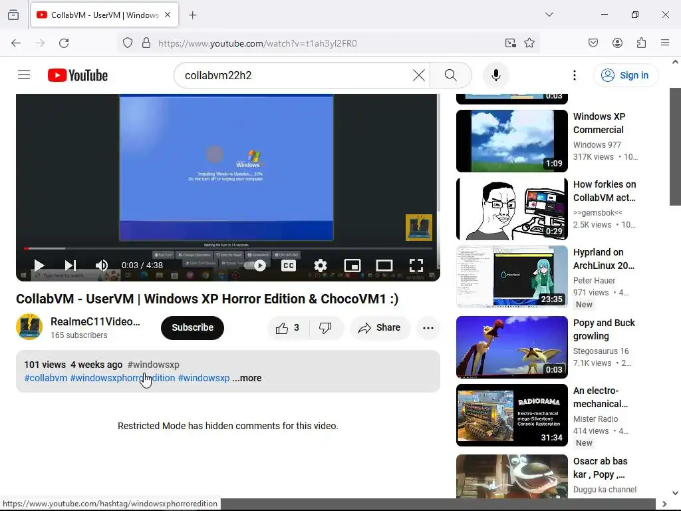This screenshot has height=511, width=681.
Task: Open #windowsxphorroredition hashtag link
Action: click(x=122, y=378)
